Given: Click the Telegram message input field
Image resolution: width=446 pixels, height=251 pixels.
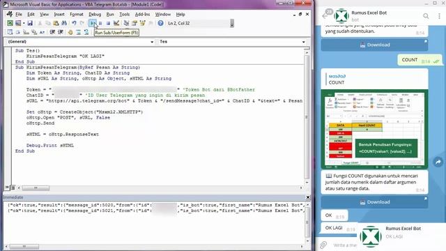Looking at the screenshot, I should [x=345, y=245].
